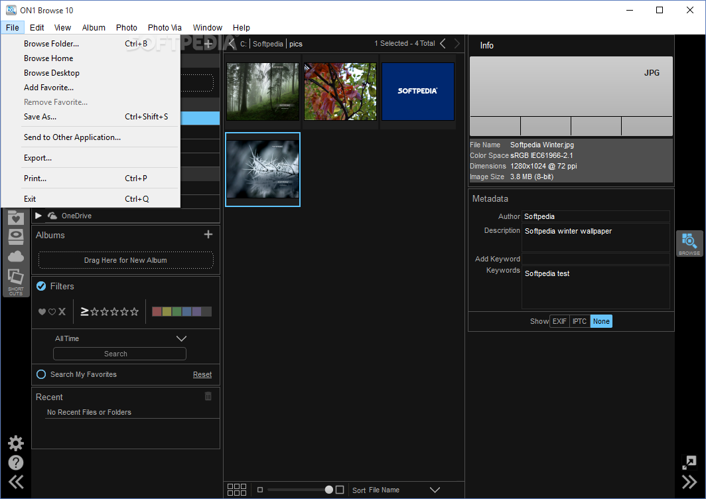
Task: Add a new album with plus icon
Action: [208, 235]
